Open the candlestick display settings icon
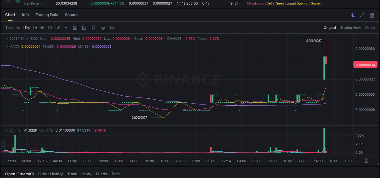Image resolution: width=380 pixels, height=178 pixels. tap(93, 28)
